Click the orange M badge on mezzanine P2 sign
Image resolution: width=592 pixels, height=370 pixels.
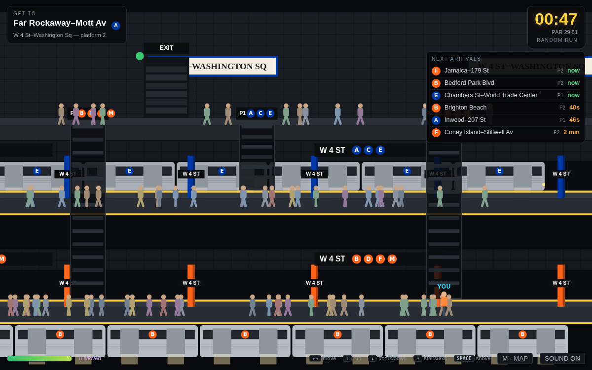(111, 113)
